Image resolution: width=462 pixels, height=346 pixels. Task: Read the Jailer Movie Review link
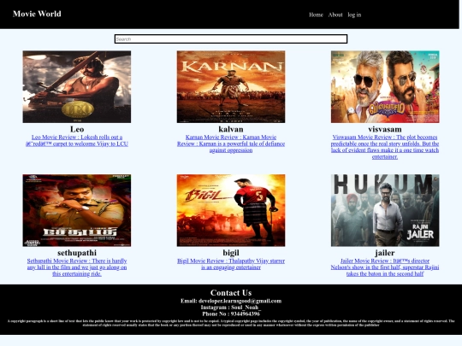point(385,267)
